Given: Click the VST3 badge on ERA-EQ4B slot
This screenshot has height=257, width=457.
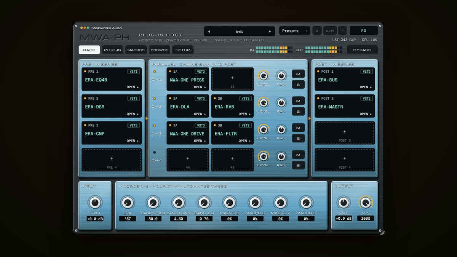Looking at the screenshot, I should (x=134, y=72).
